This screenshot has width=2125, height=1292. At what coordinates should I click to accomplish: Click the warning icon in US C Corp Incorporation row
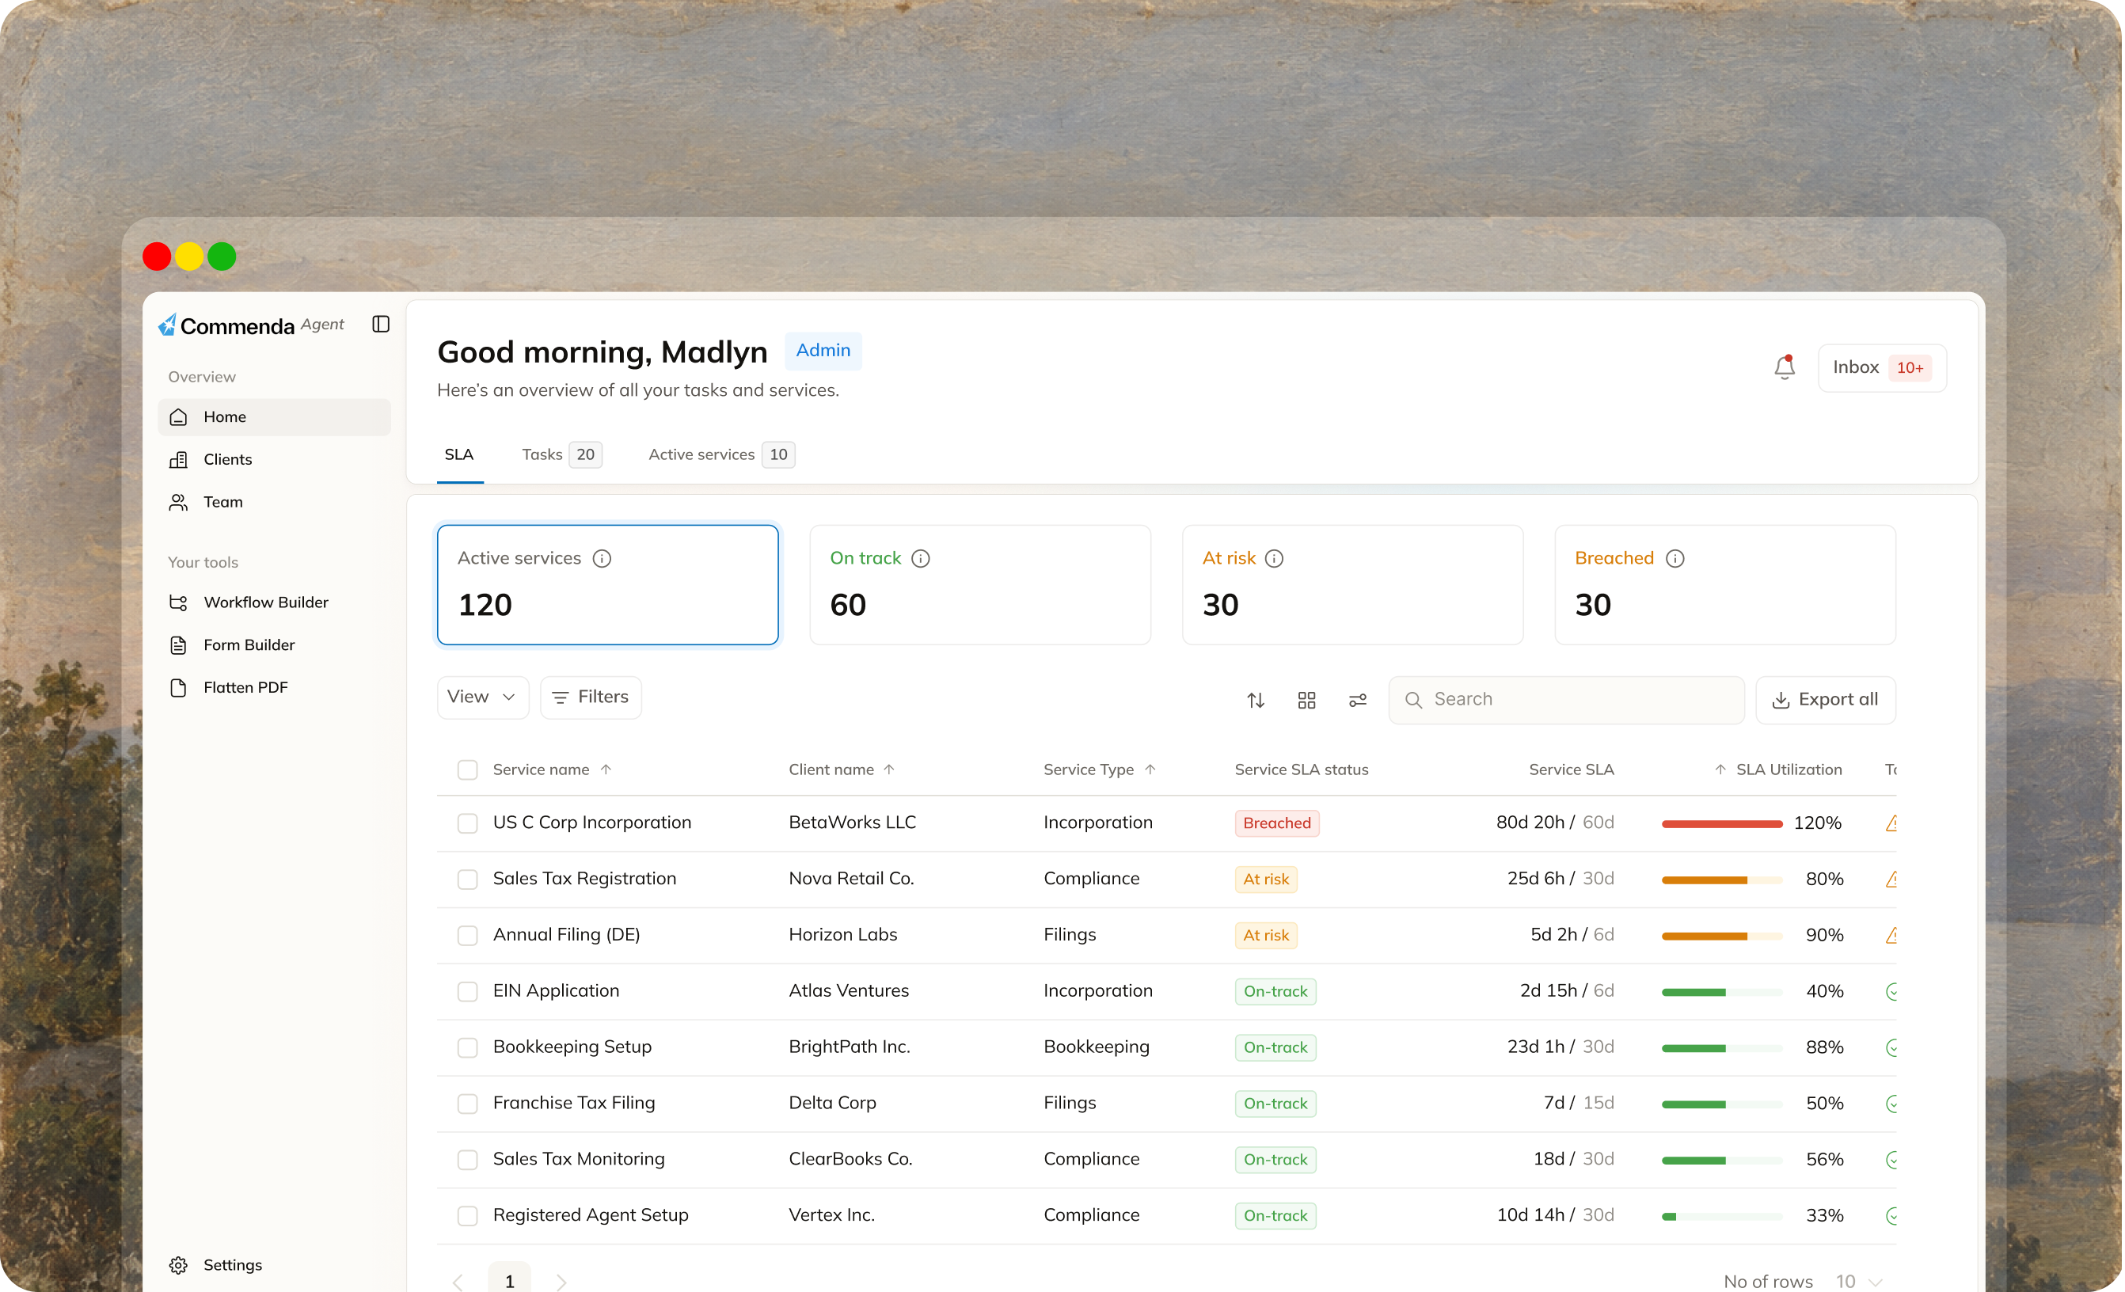click(1891, 823)
